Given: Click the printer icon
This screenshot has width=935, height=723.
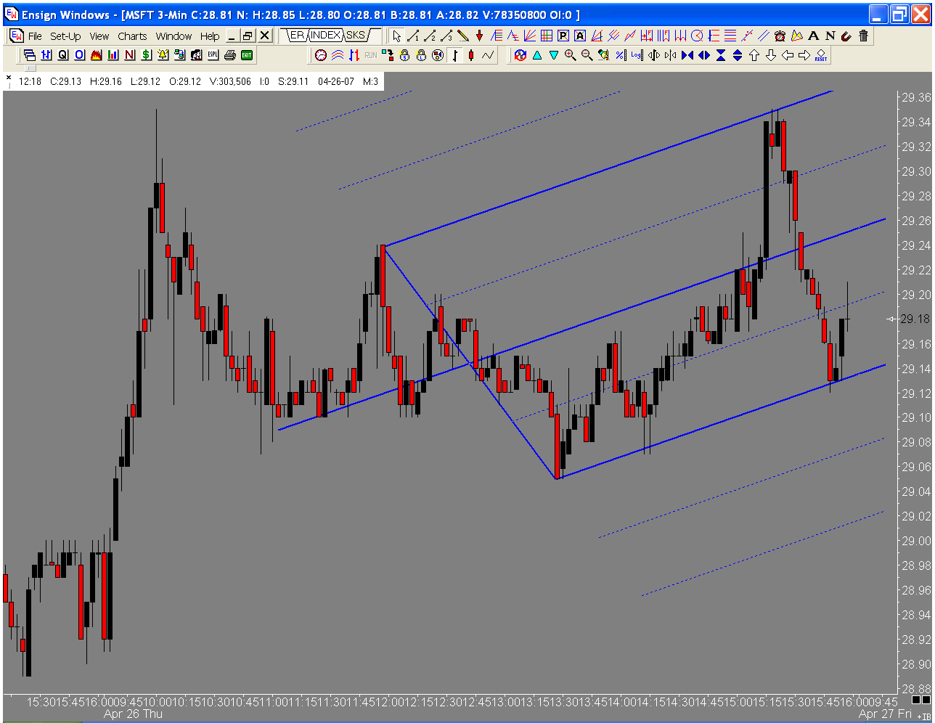Looking at the screenshot, I should pos(230,55).
